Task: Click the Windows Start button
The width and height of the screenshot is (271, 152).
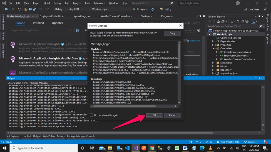Action: click(5, 148)
